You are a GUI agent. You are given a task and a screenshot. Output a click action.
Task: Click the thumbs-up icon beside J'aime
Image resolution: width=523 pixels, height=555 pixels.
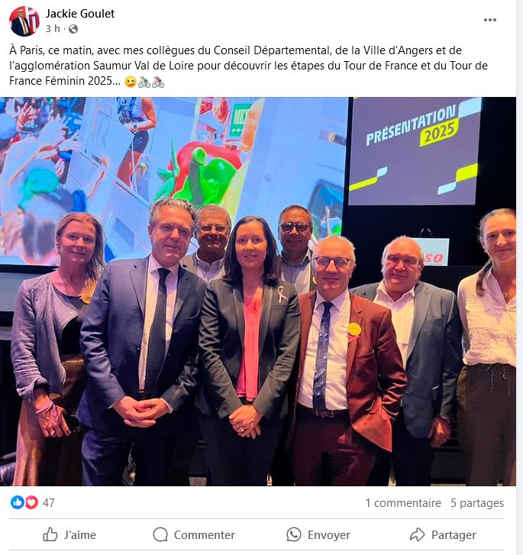click(x=50, y=534)
